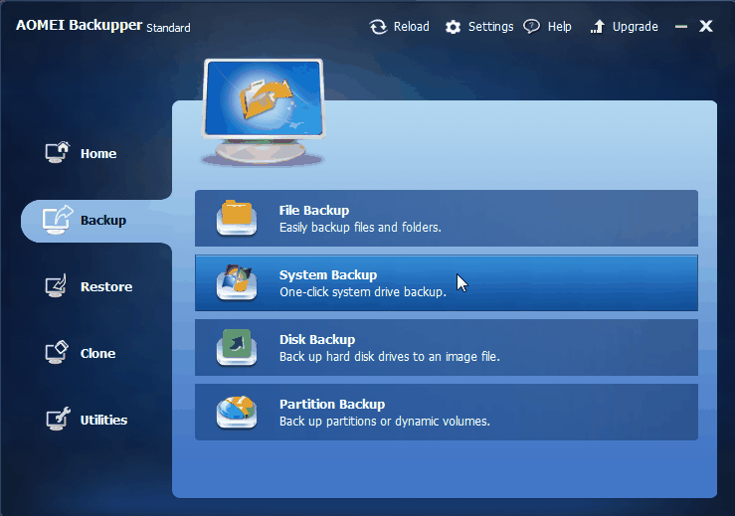The image size is (735, 516).
Task: Click the Settings text label
Action: (x=490, y=27)
